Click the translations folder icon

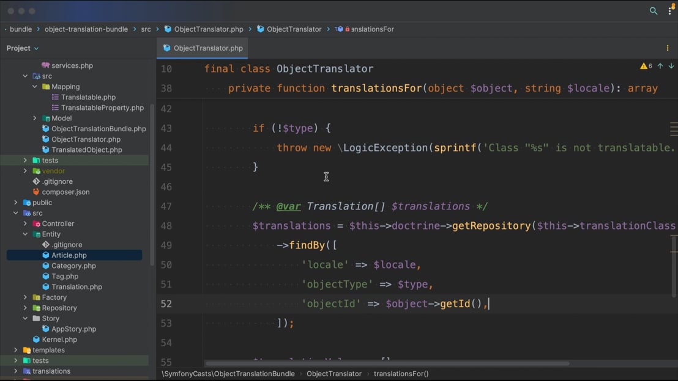tap(27, 371)
